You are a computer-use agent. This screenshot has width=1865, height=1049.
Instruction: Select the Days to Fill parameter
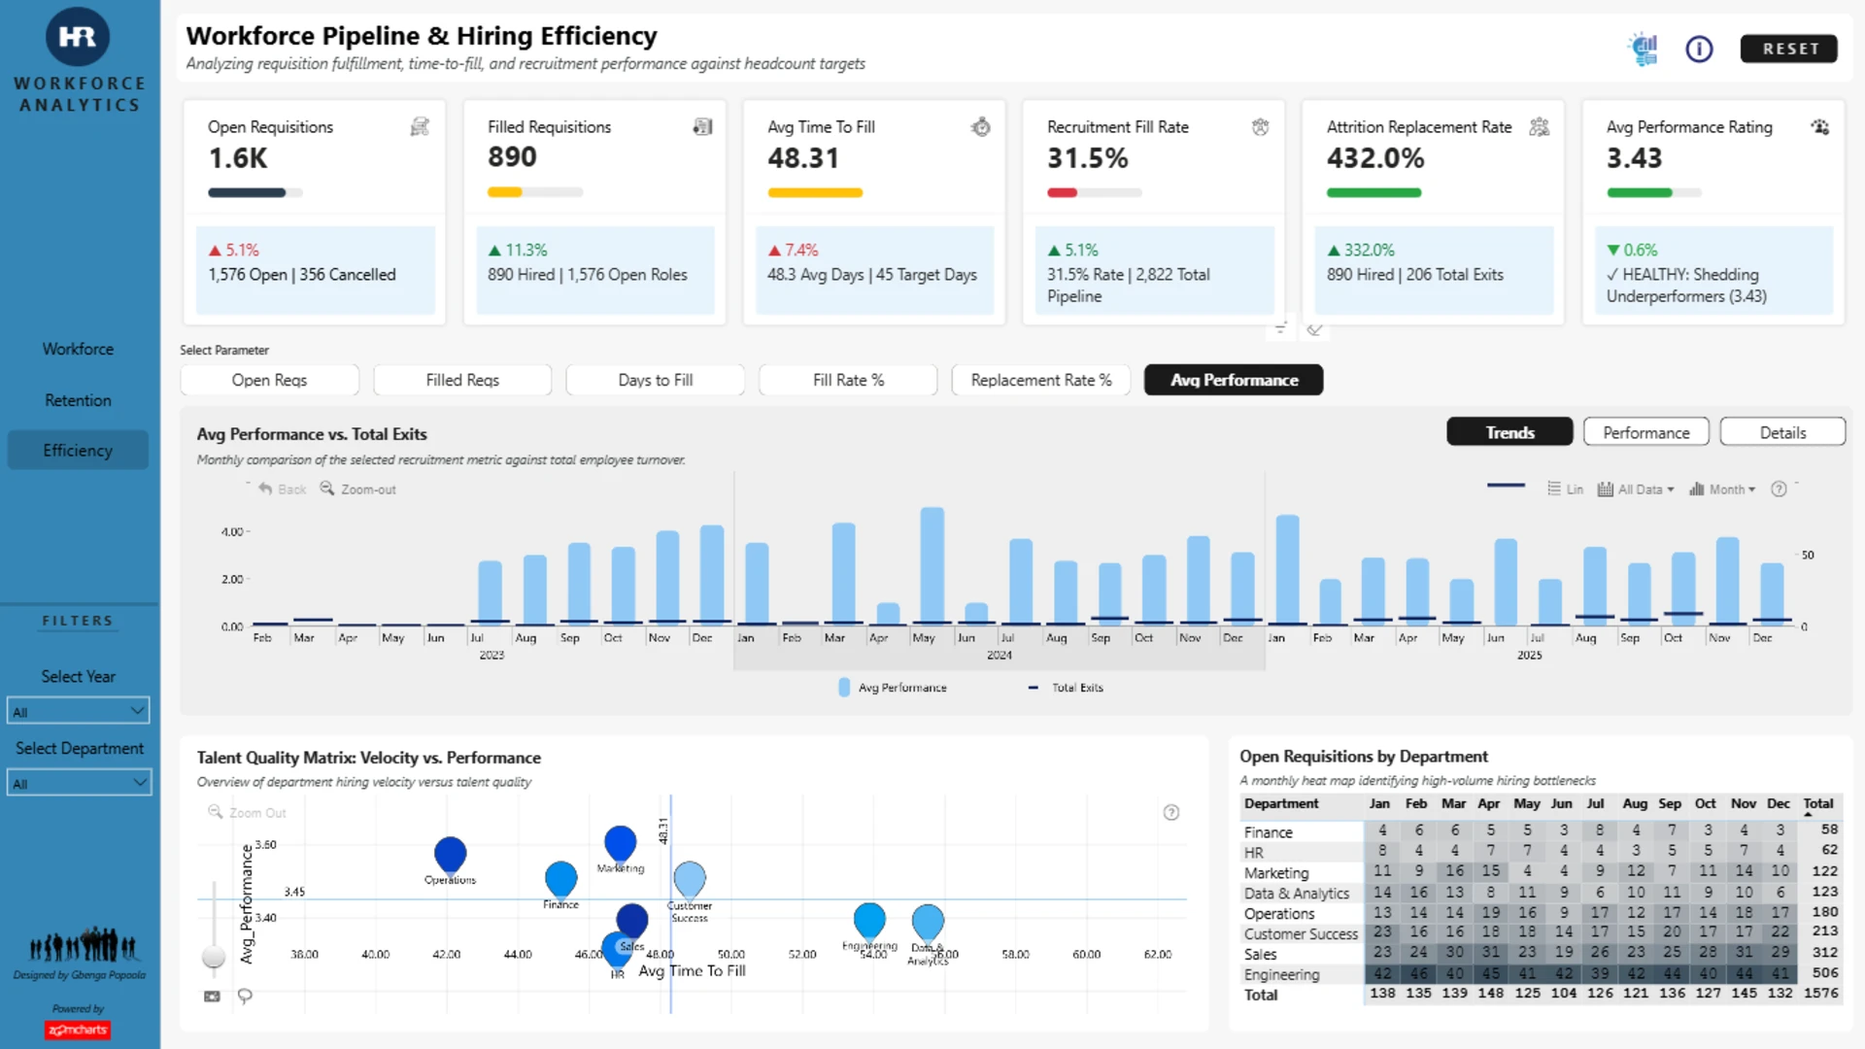pos(656,380)
